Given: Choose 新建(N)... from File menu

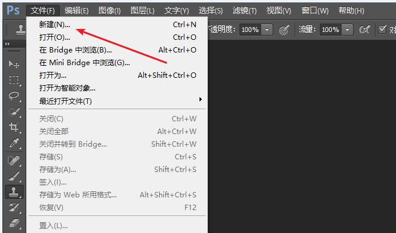Looking at the screenshot, I should (117, 25).
